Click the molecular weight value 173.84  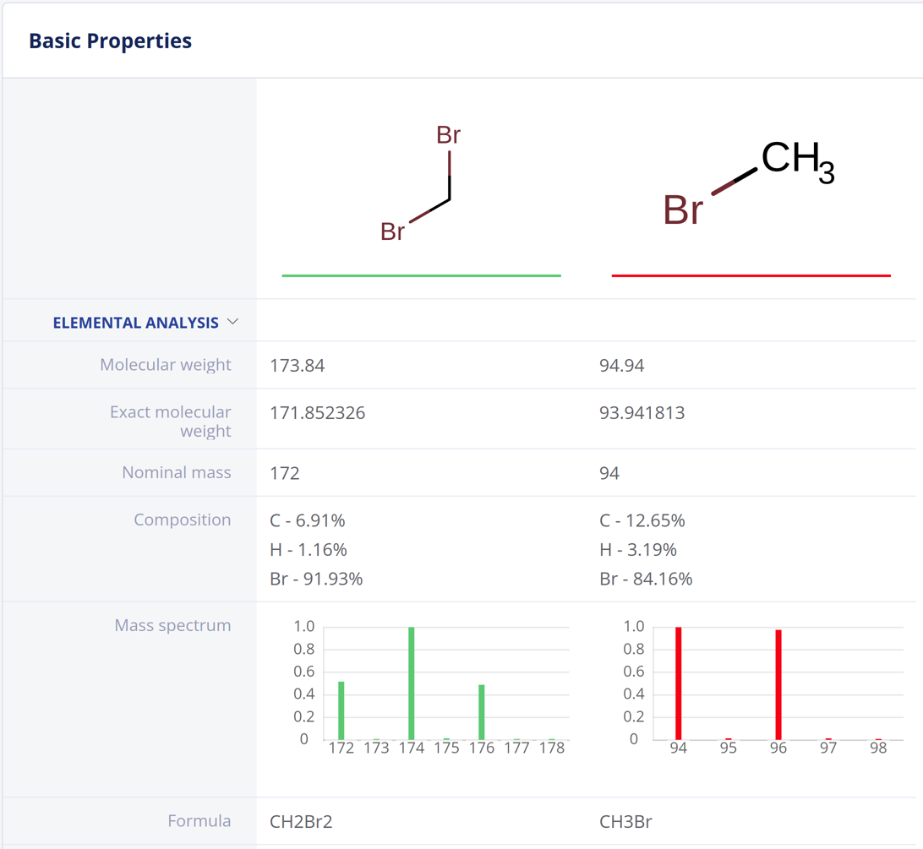pos(298,366)
